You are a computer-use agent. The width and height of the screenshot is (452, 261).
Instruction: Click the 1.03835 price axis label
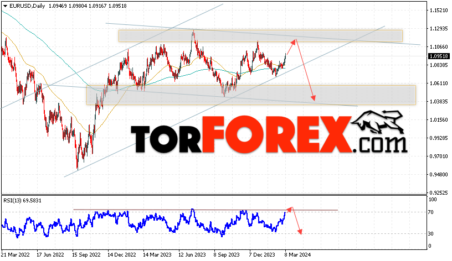click(439, 101)
